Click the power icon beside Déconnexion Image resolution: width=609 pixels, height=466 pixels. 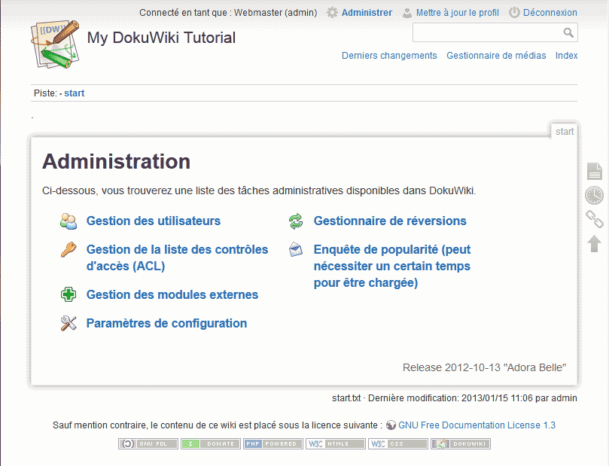tap(514, 13)
